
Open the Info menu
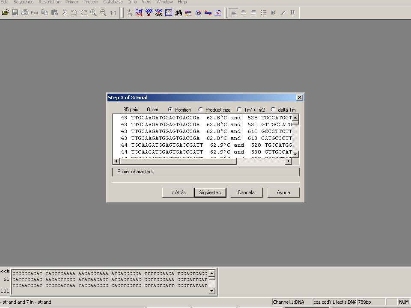point(132,2)
